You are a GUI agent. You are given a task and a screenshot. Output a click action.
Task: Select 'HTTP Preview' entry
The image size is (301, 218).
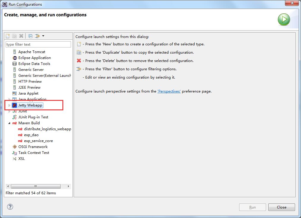[x=30, y=81]
